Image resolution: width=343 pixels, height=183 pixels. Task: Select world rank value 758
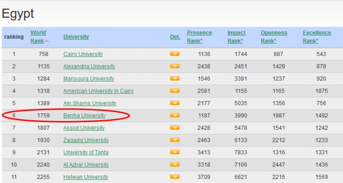[43, 54]
